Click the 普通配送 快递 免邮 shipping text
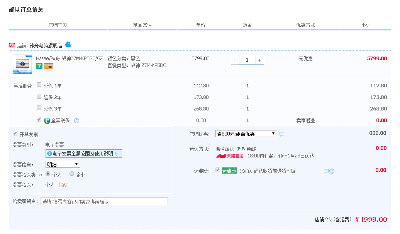Screen dimensions: 400x234 point(236,149)
